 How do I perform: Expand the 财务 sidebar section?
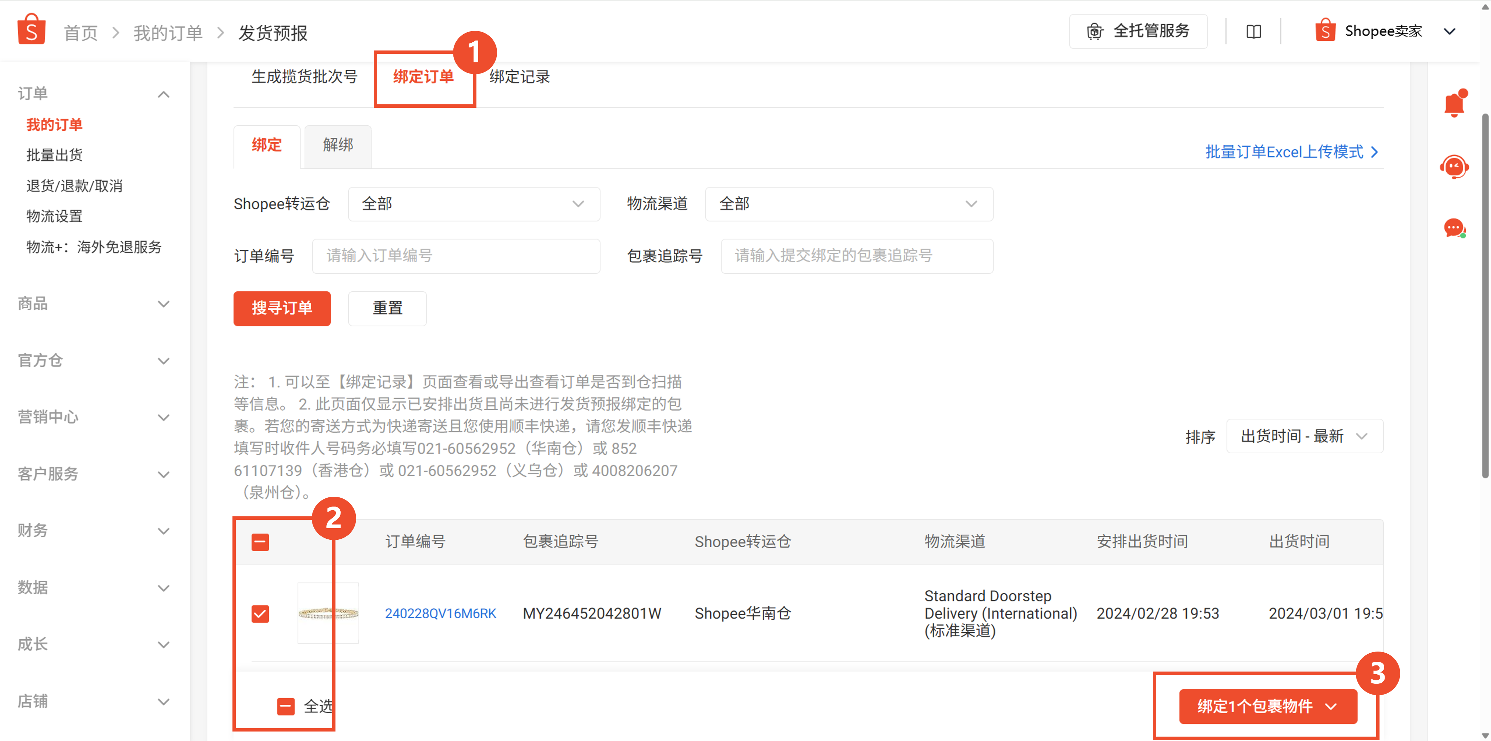click(164, 531)
